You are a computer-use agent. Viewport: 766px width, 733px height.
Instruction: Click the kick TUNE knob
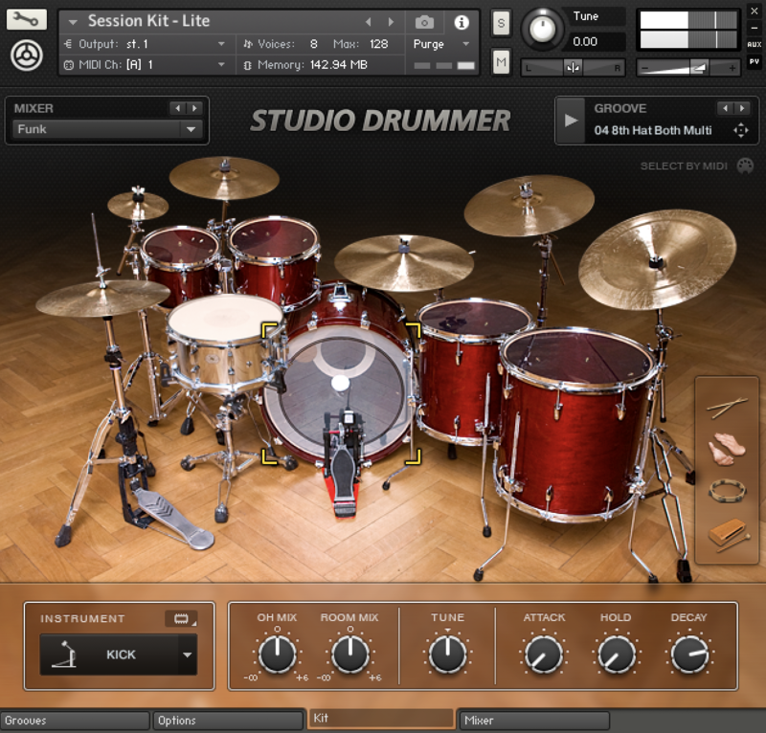coord(447,654)
